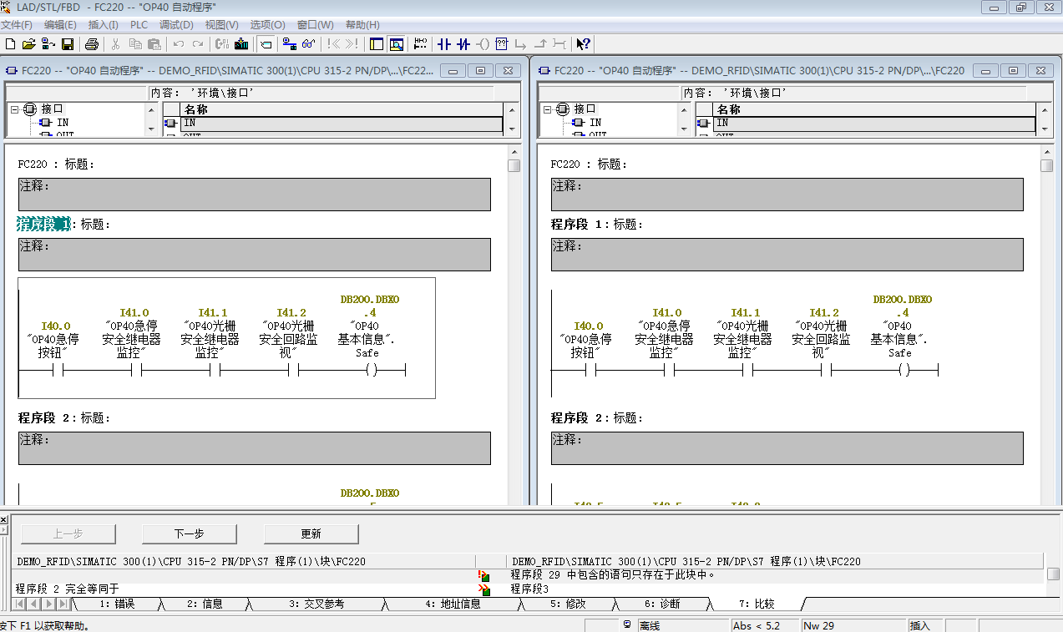Collapse the 接口 tree node in left window
Viewport: 1063px width, 632px height.
(15, 109)
